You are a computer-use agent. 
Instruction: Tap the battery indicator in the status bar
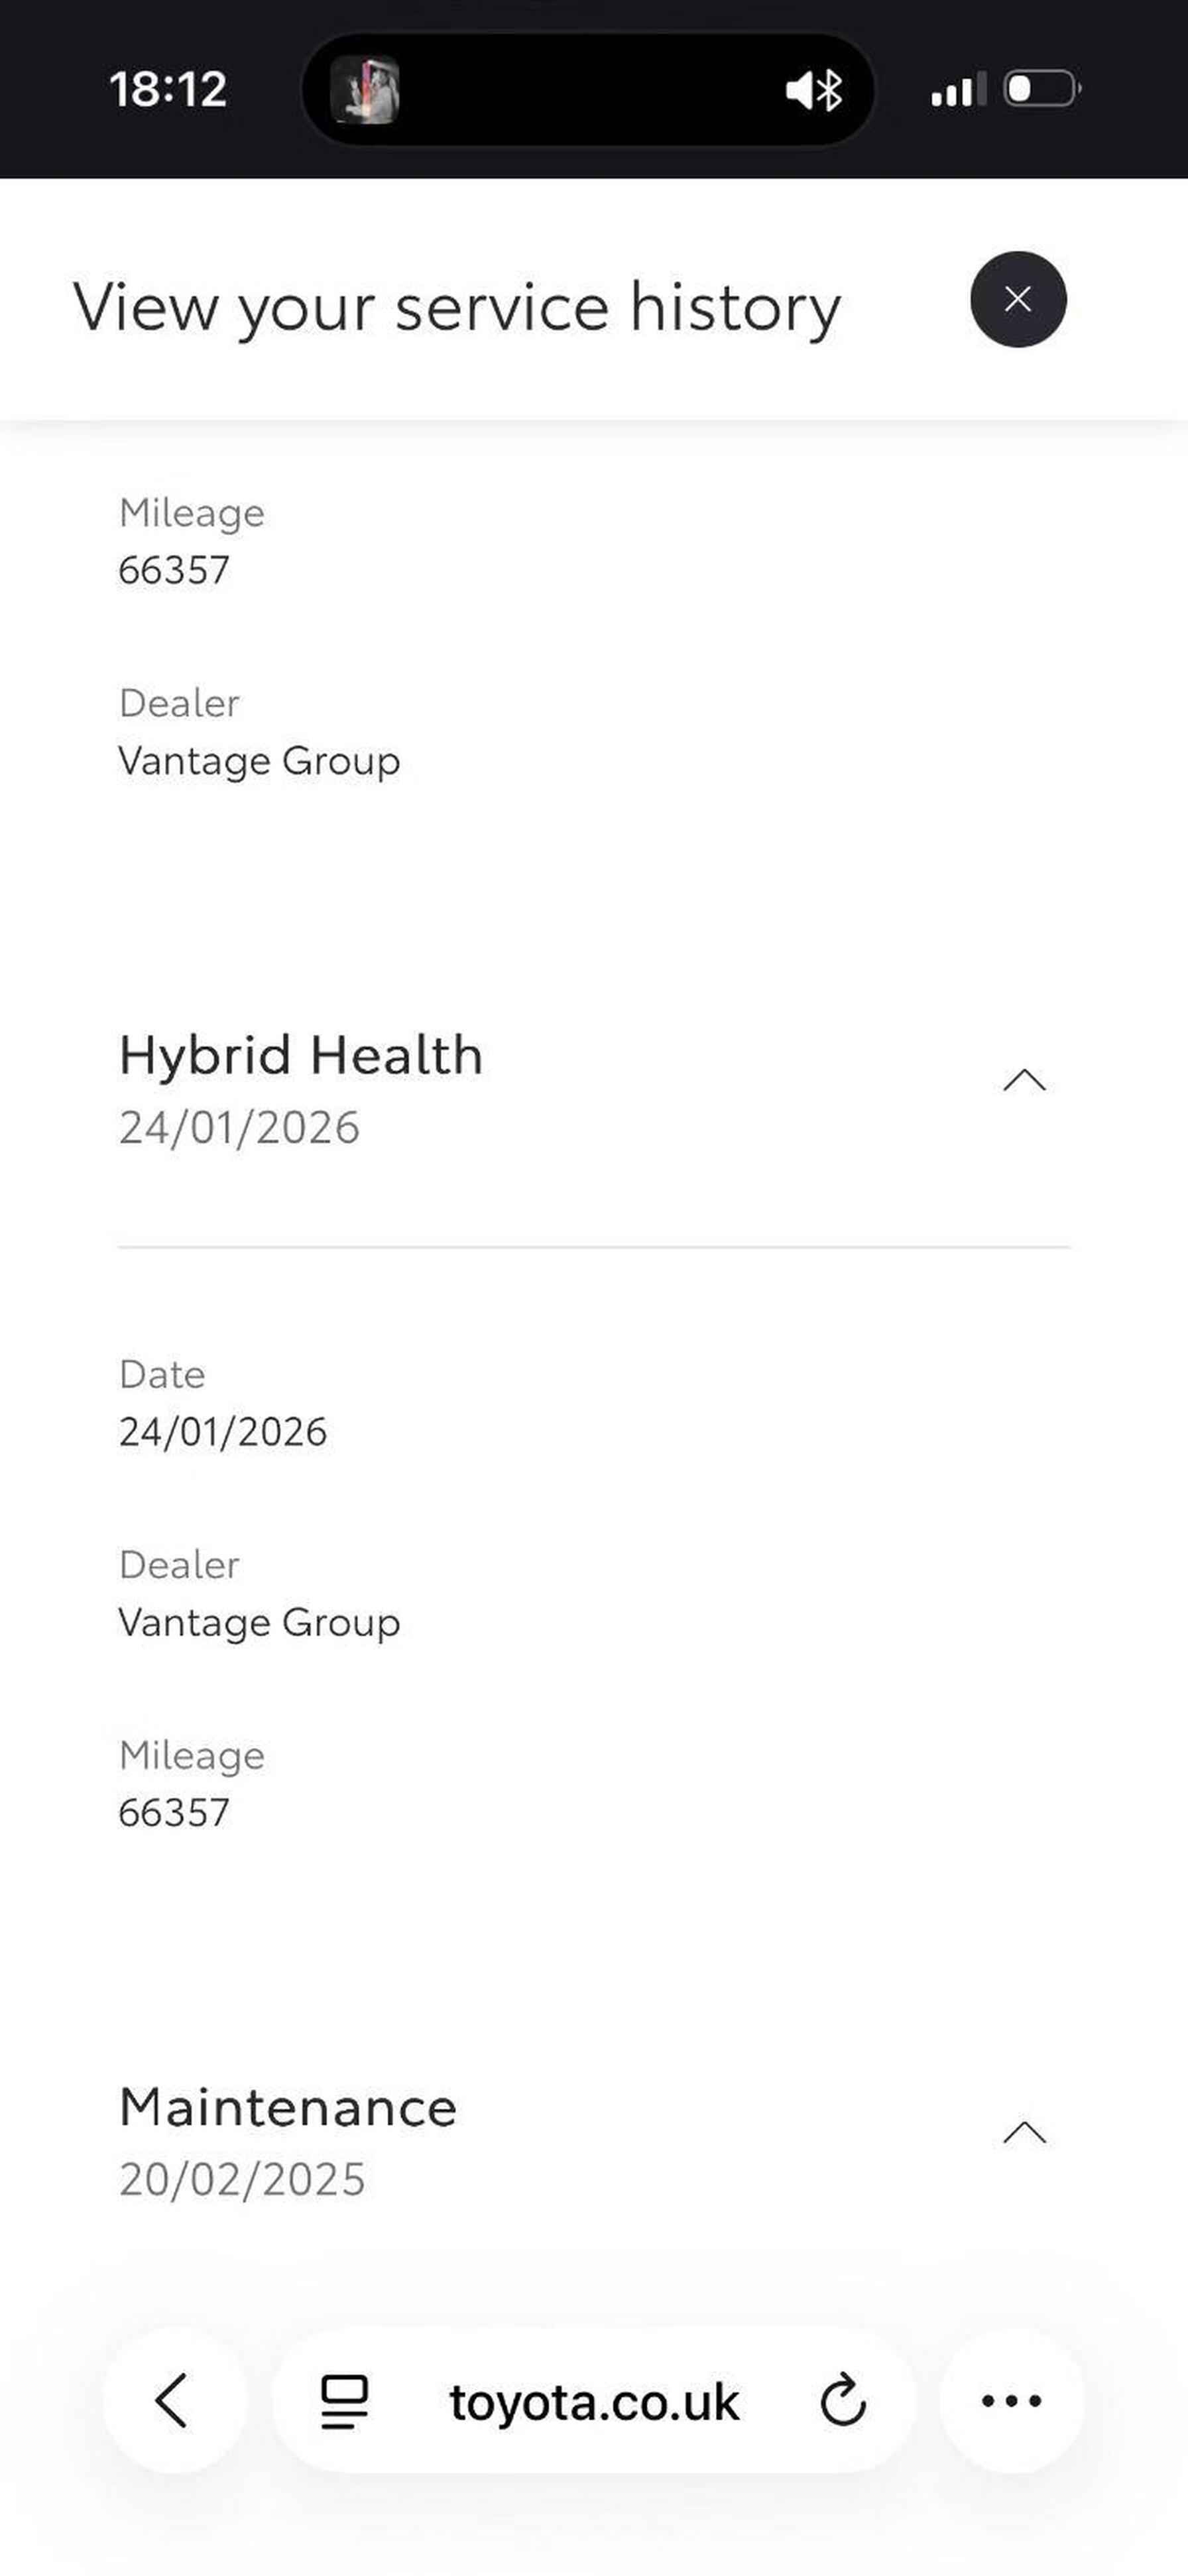(1041, 89)
